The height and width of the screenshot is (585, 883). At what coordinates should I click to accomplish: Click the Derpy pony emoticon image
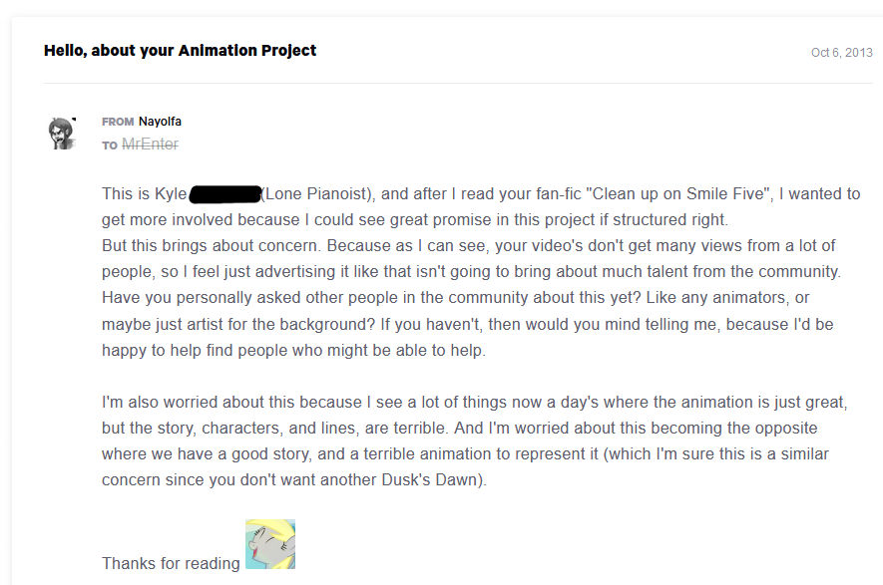tap(270, 544)
